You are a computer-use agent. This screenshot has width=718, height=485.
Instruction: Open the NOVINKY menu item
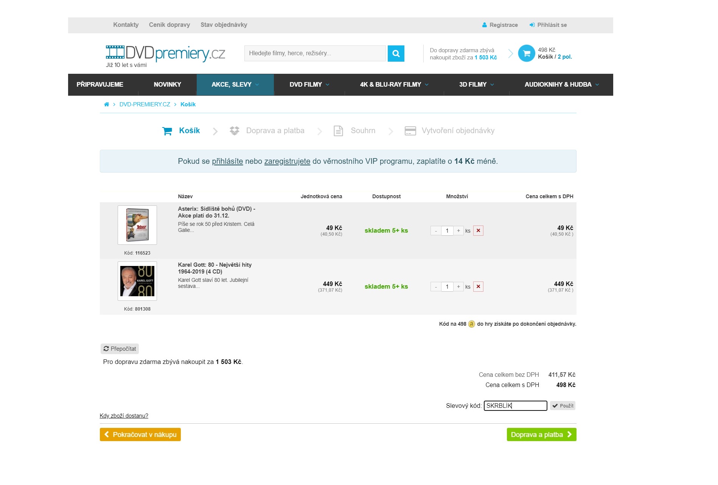coord(167,85)
